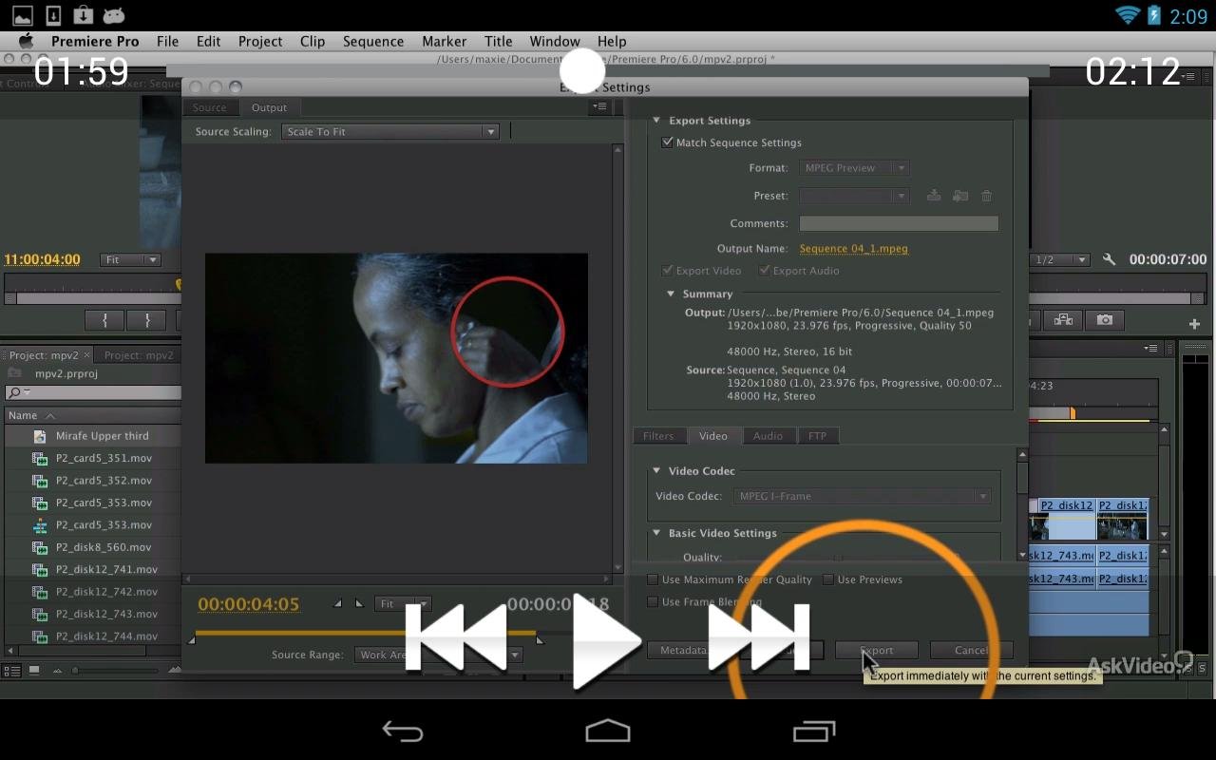Click the Cancel button
Image resolution: width=1216 pixels, height=760 pixels.
(x=971, y=651)
